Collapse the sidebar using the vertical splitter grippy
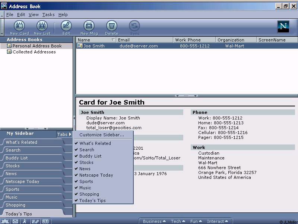The width and height of the screenshot is (298, 224). [x=74, y=118]
